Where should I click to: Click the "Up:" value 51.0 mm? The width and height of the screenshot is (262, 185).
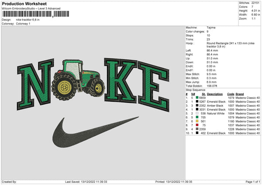pos(212,58)
